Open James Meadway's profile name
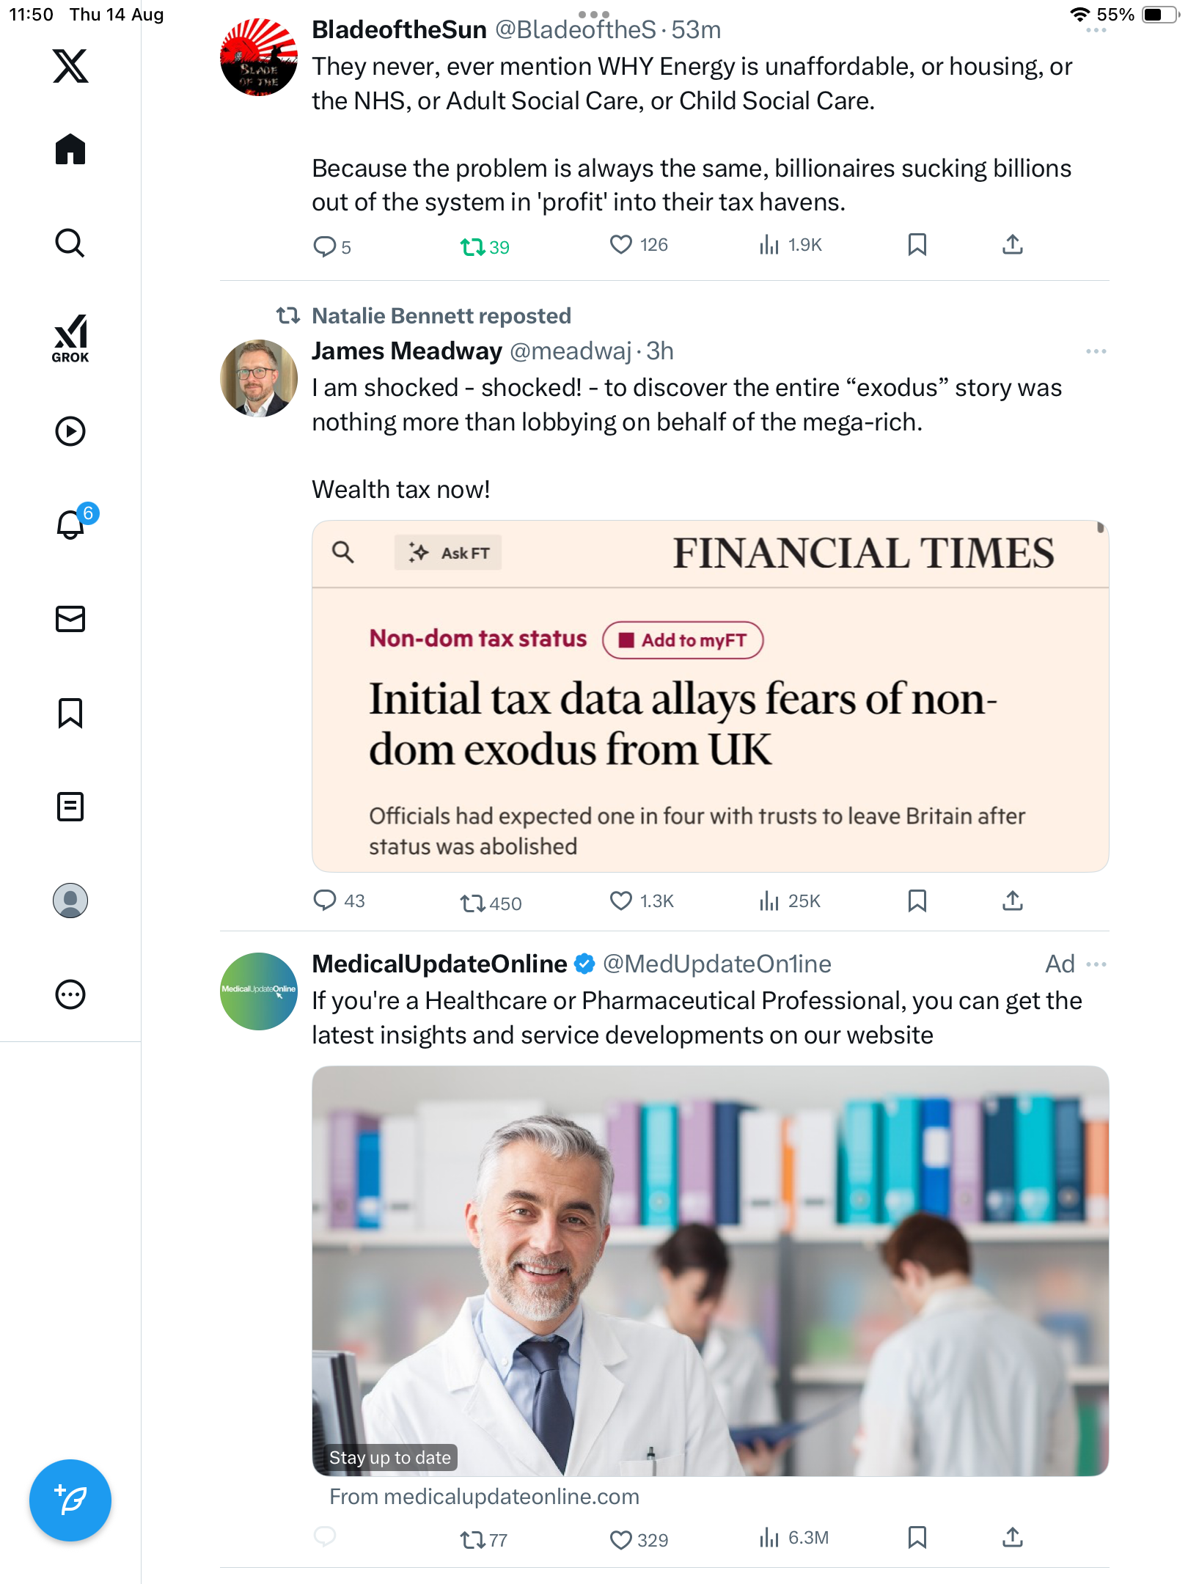This screenshot has width=1188, height=1584. [x=407, y=351]
